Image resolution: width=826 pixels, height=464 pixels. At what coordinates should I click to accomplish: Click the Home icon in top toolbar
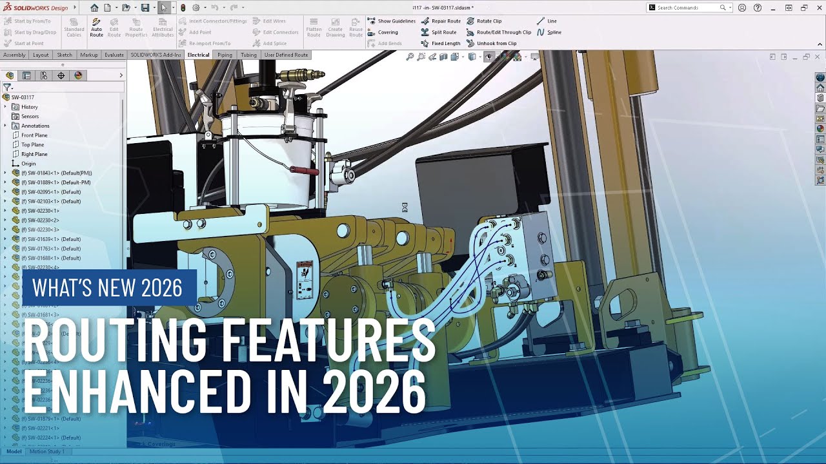click(94, 8)
